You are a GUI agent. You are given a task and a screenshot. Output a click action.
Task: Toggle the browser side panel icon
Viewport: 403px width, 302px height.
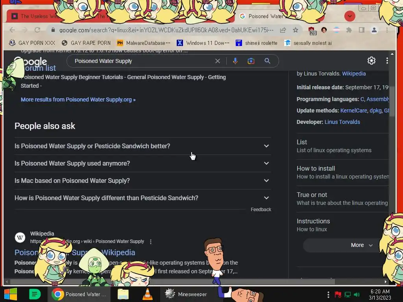click(x=362, y=30)
